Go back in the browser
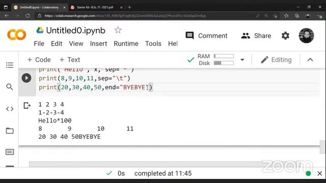 point(7,16)
